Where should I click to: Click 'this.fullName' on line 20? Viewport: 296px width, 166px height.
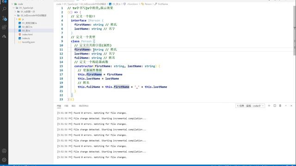click(89, 87)
